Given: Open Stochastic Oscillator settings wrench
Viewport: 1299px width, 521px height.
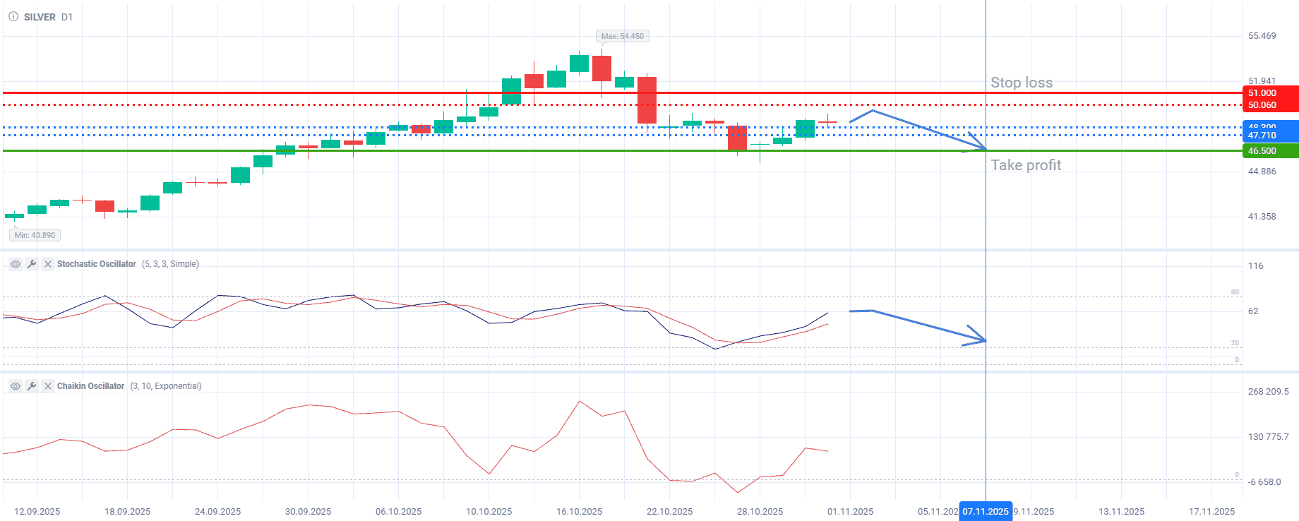Looking at the screenshot, I should 32,264.
